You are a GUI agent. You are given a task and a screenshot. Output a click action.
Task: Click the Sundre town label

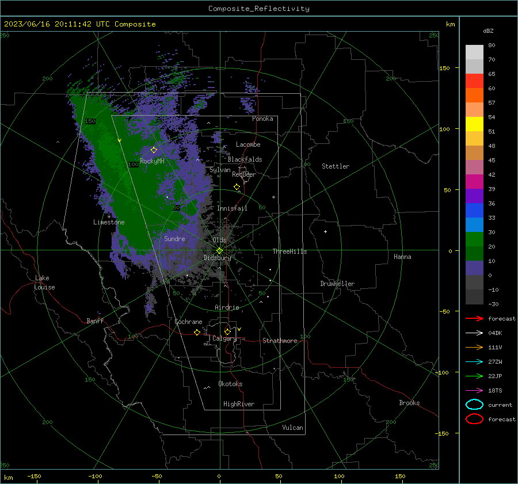point(174,238)
